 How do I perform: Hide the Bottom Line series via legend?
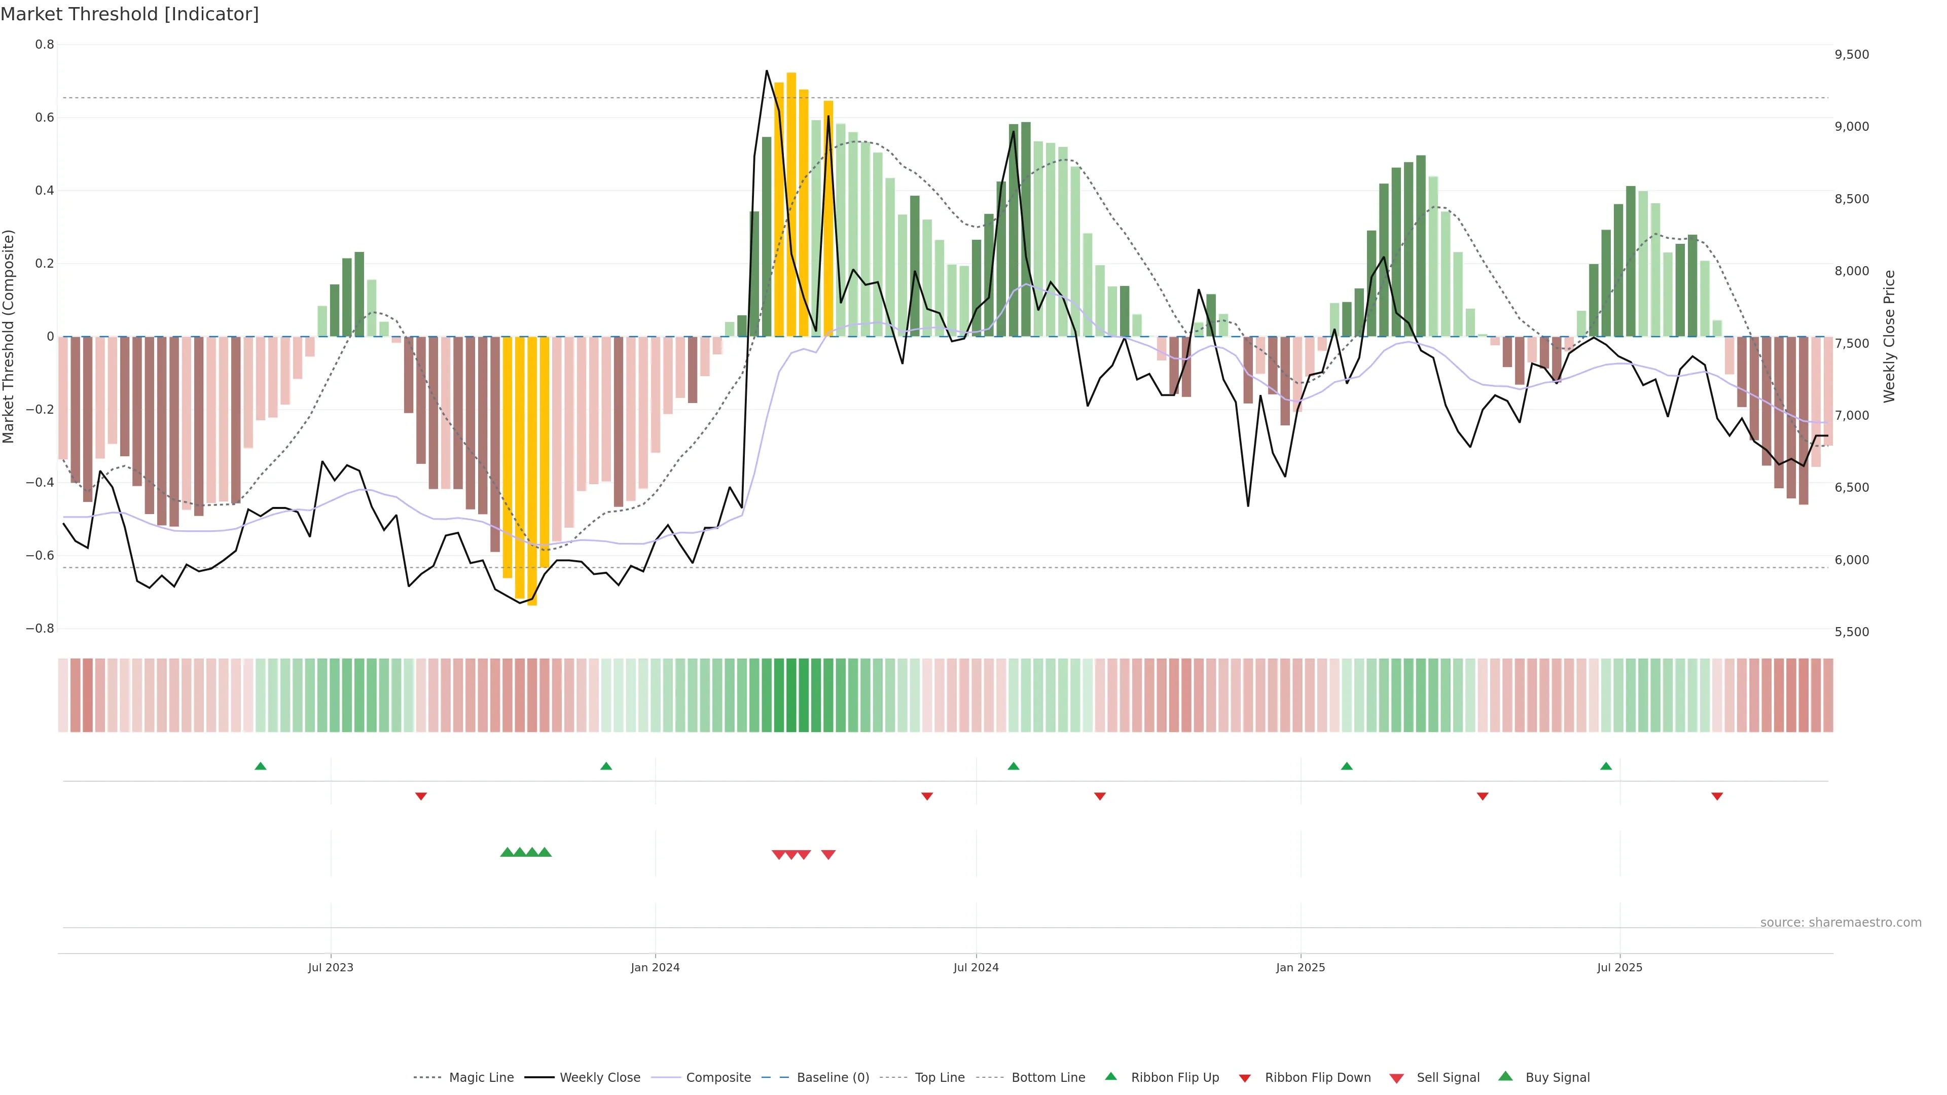[1048, 1078]
